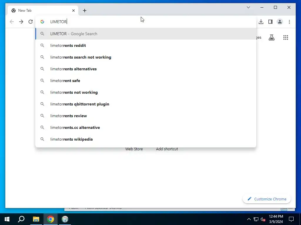Click Add shortcut on new tab page

[167, 149]
